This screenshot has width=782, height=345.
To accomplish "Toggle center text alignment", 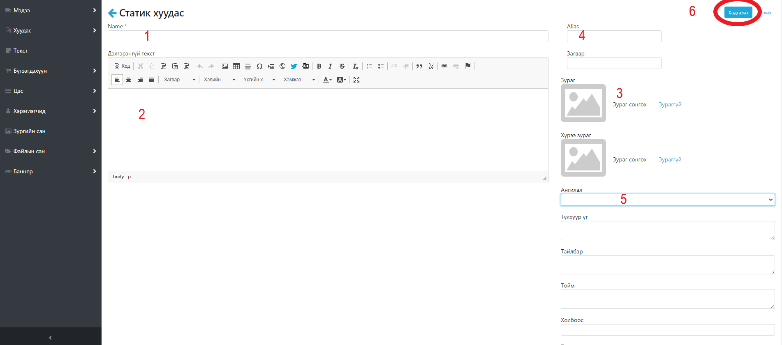I will pos(129,80).
